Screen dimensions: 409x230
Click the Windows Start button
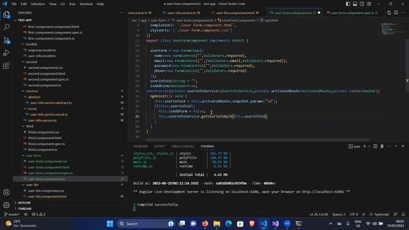click(x=110, y=224)
